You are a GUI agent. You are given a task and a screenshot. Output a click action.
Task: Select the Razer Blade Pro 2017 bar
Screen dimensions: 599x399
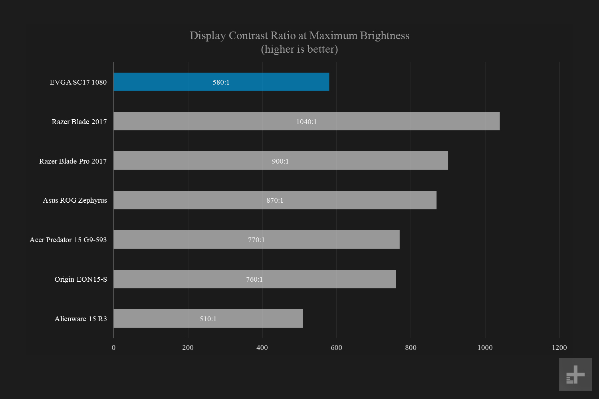pyautogui.click(x=281, y=161)
